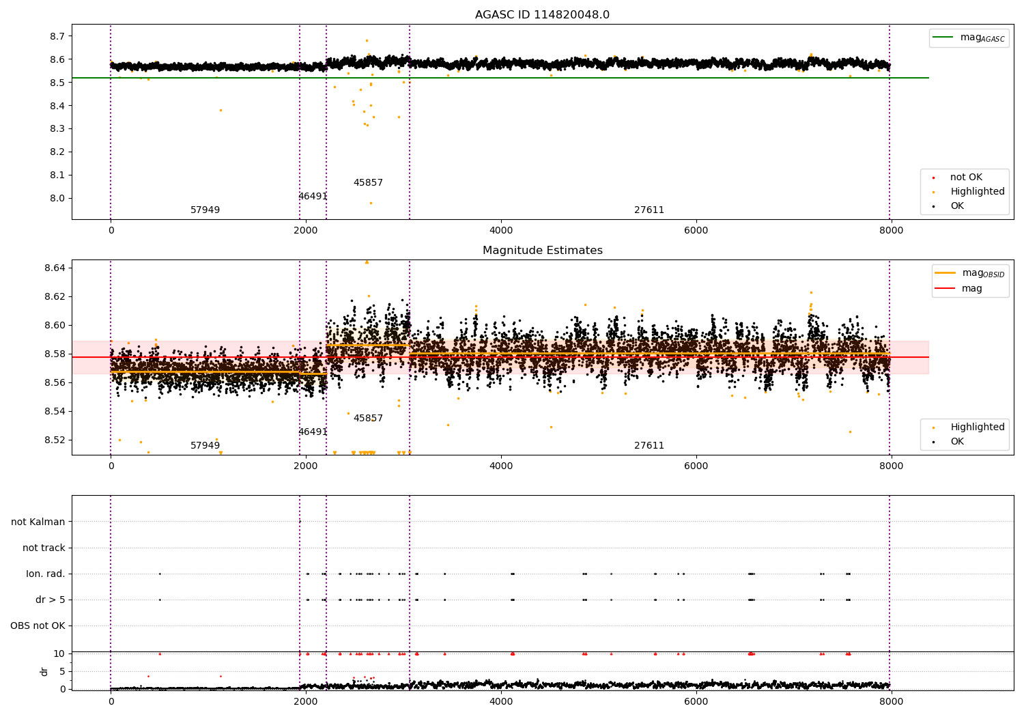Select 'OK' in the middle plot legend
This screenshot has width=1024, height=717.
tap(957, 442)
